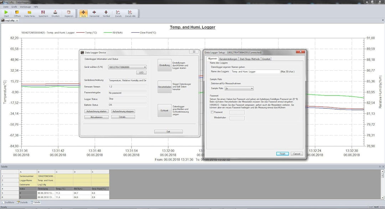Click the Herunterladen button
The image size is (385, 209).
pyautogui.click(x=164, y=87)
